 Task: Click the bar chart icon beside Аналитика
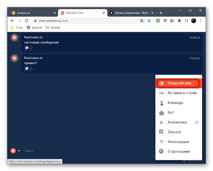161,123
